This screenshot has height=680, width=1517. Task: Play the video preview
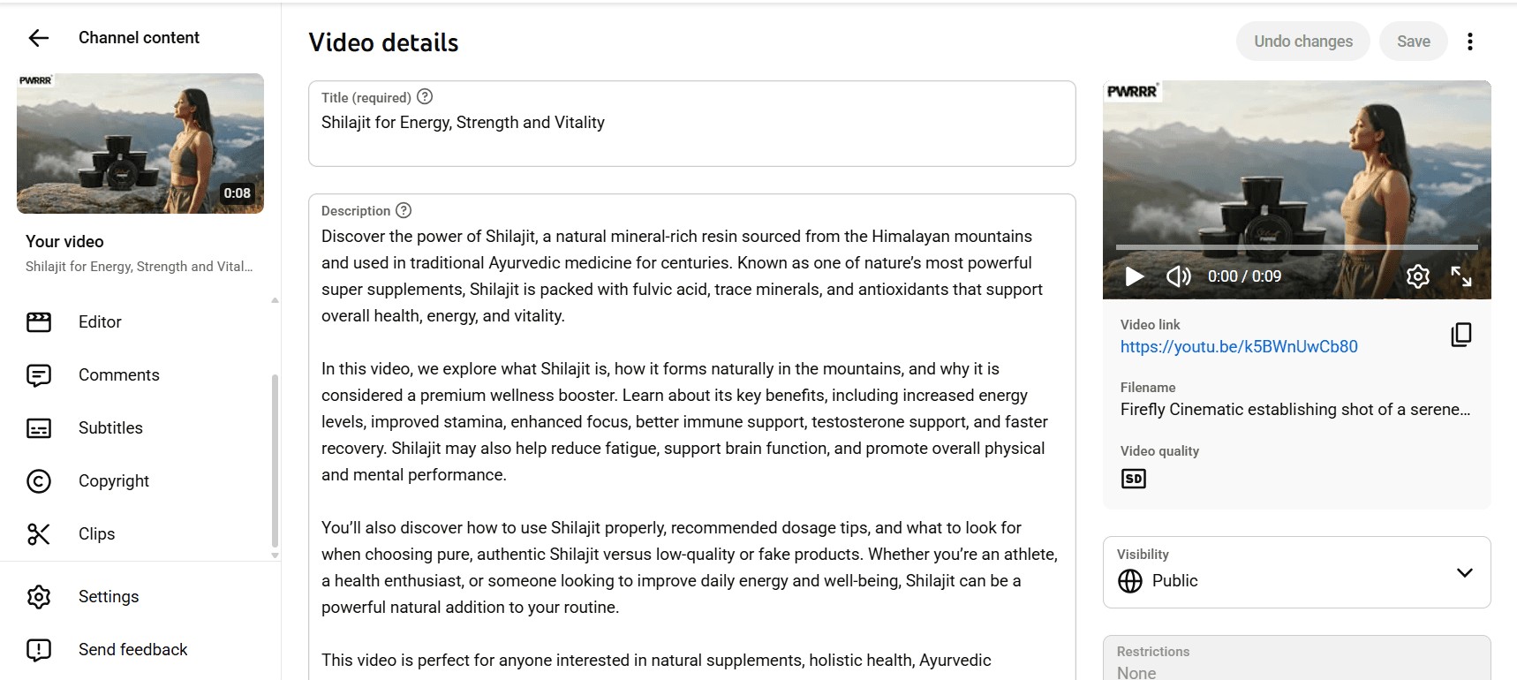click(1135, 276)
